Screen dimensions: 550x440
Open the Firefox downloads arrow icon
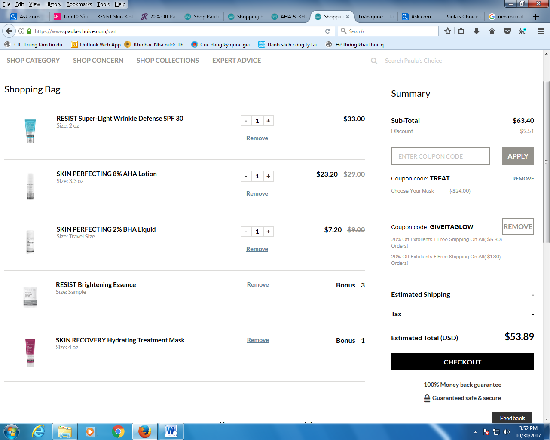pos(476,31)
